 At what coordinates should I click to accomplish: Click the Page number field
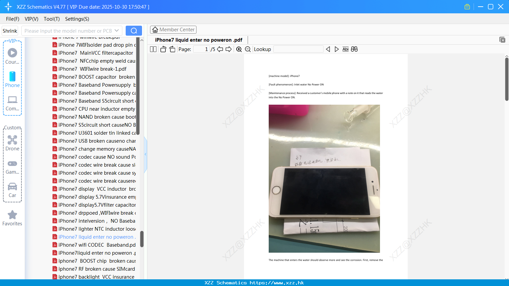(201, 49)
